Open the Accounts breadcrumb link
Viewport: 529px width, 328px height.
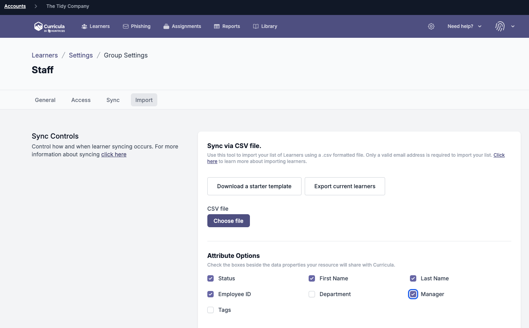coord(15,6)
